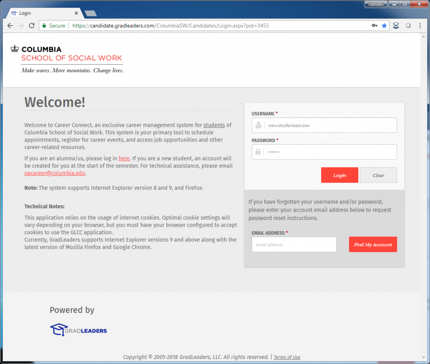
Task: Click the red Login button
Action: coord(339,175)
